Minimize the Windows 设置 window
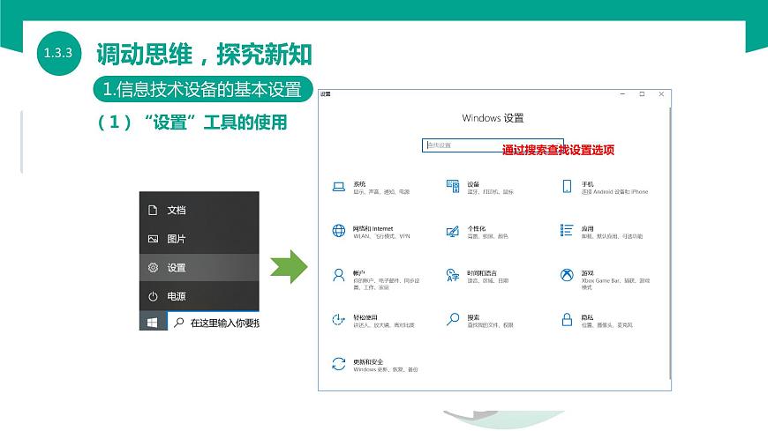The height and width of the screenshot is (431, 768). click(622, 94)
